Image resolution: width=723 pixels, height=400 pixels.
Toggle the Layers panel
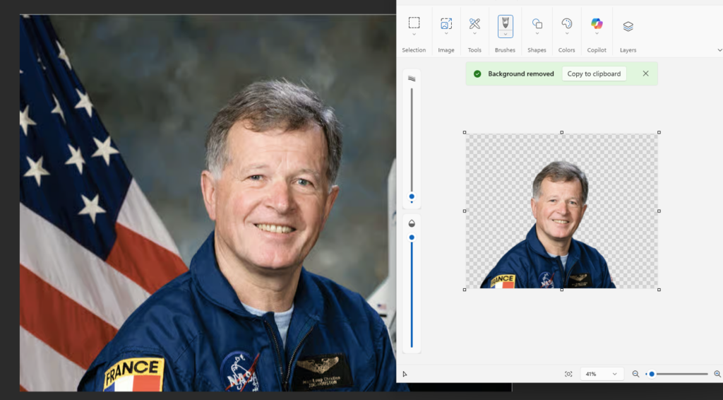[628, 26]
